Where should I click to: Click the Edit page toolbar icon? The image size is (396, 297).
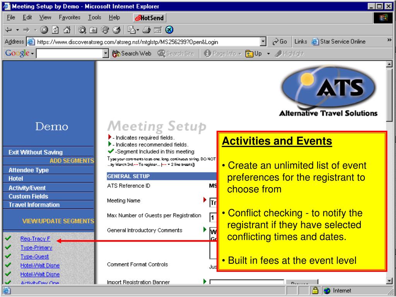158,30
